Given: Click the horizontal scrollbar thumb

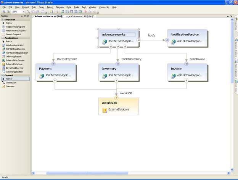Looking at the screenshot, I should coord(87,173).
